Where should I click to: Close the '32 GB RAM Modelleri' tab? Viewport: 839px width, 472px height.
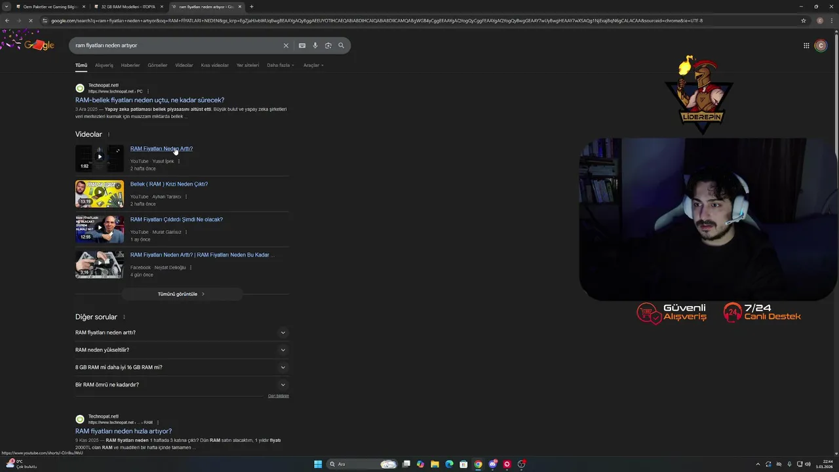click(162, 7)
